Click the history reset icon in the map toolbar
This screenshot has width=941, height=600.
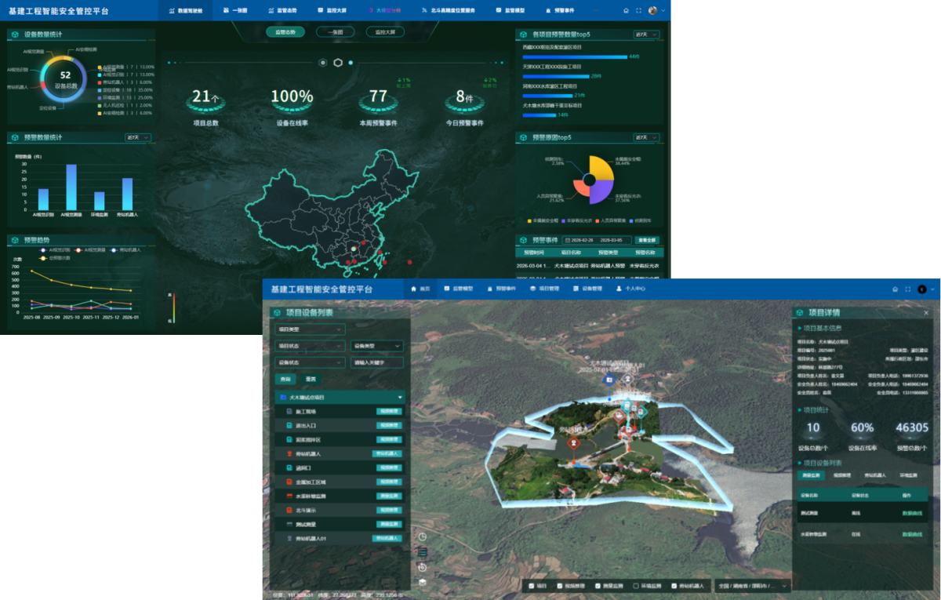click(423, 566)
